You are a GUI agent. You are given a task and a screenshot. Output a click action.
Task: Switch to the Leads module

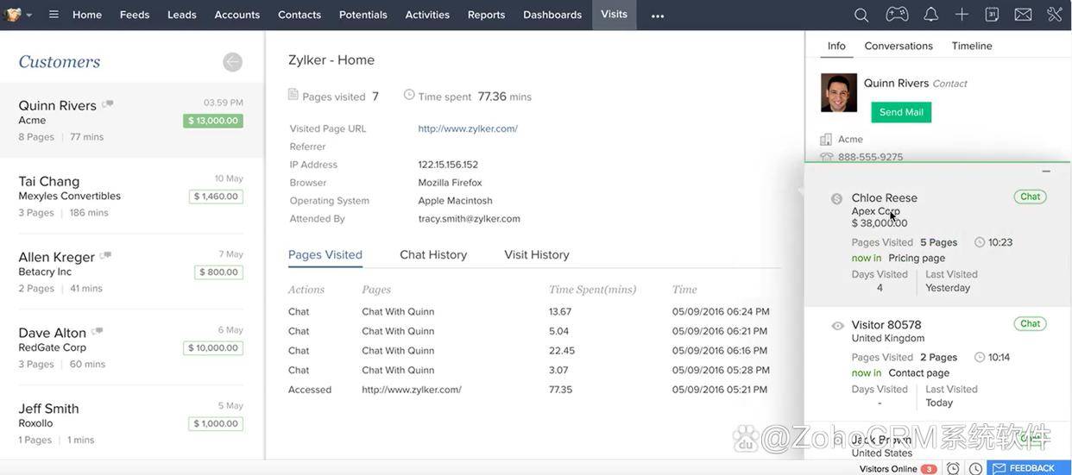pyautogui.click(x=182, y=15)
